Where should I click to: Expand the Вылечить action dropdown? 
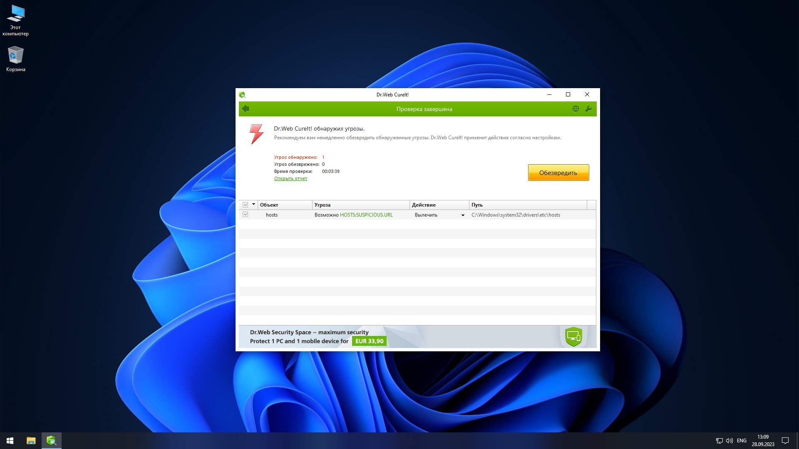click(462, 215)
